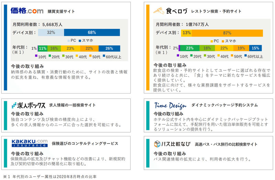Viewport: 275px width, 180px height.
Task: Click 今後の取り組み heading under 求人ボックス
Action: point(27,114)
